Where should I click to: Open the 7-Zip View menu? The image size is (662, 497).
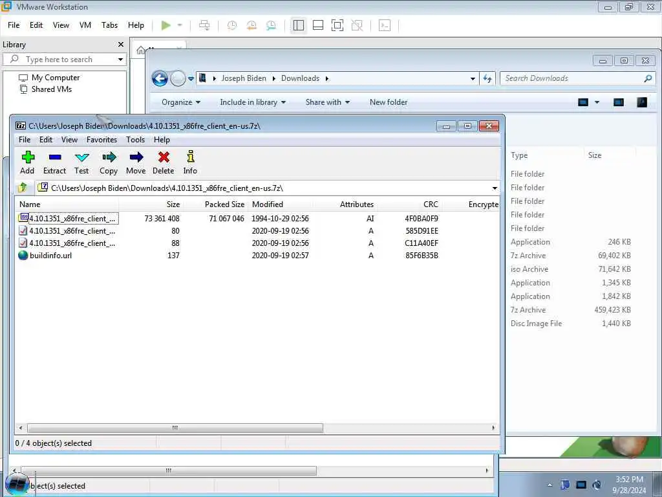point(69,140)
